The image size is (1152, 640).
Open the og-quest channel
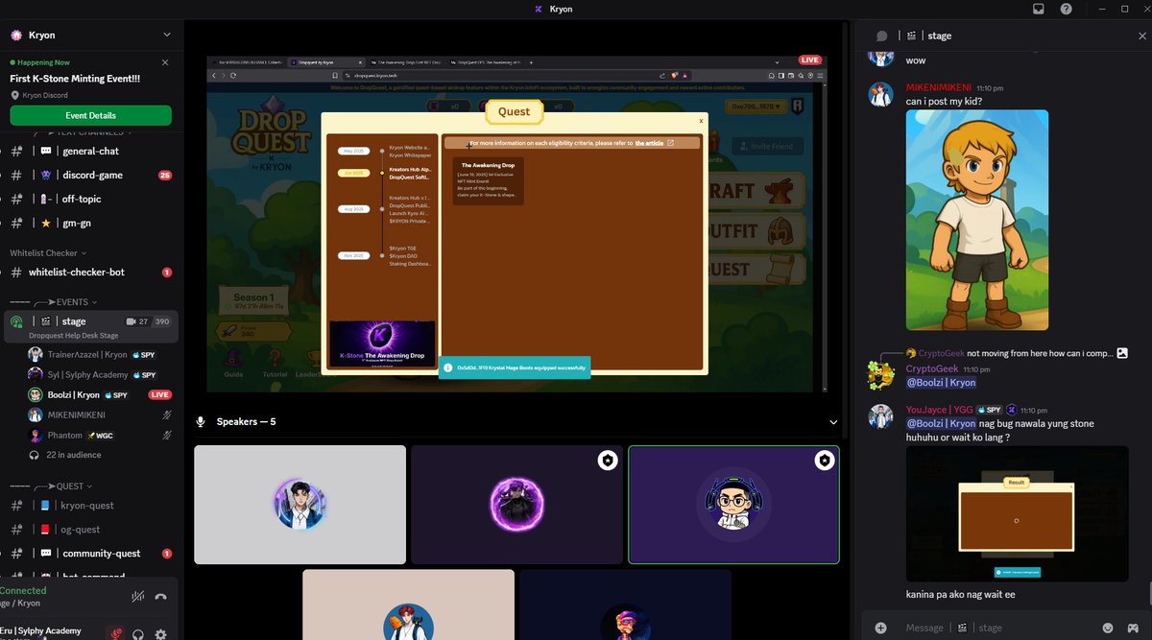(x=89, y=529)
